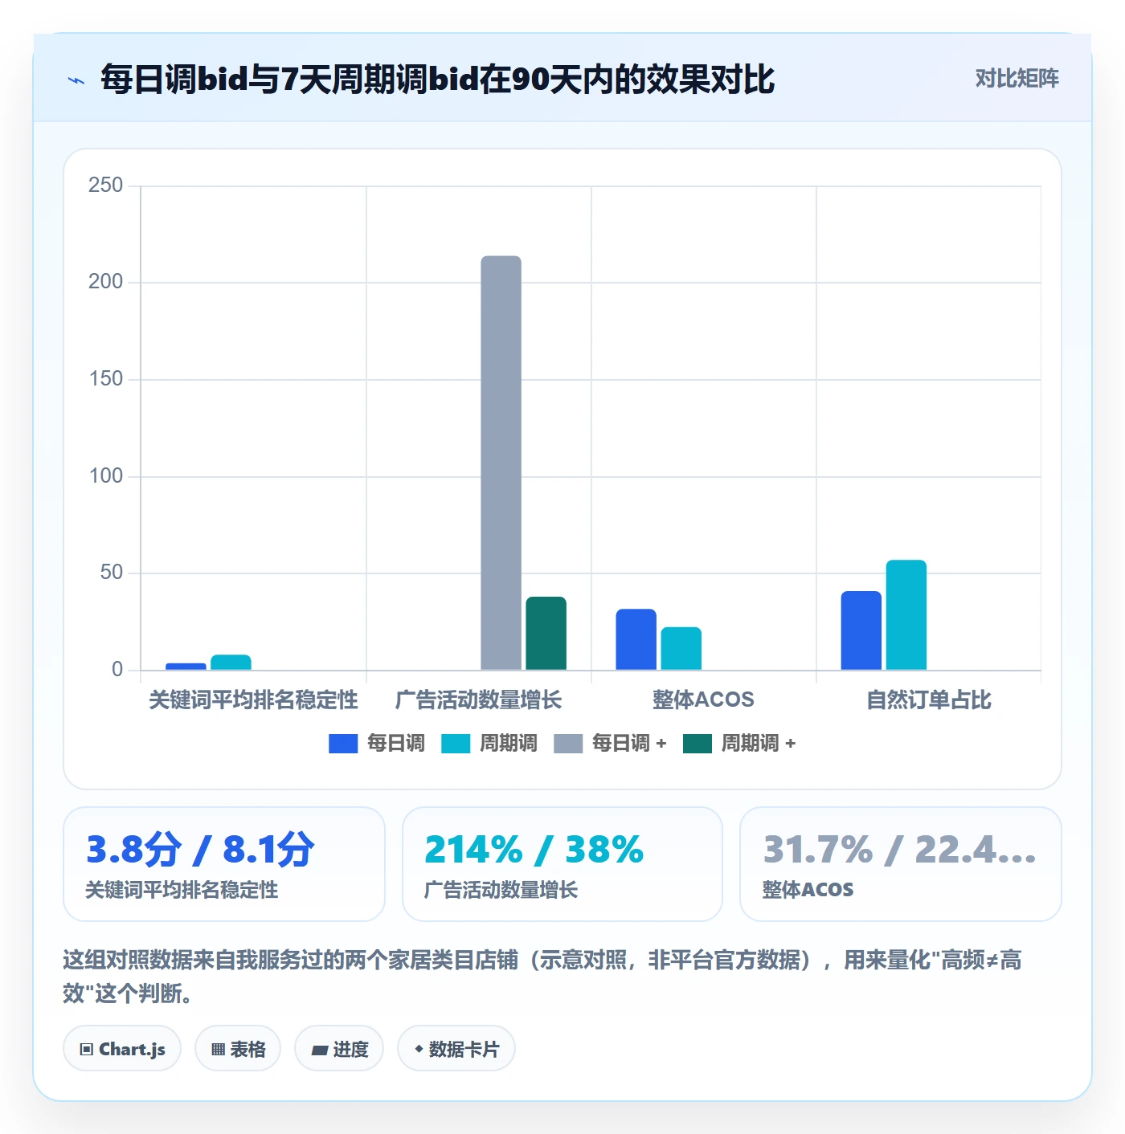This screenshot has width=1125, height=1134.
Task: Click the 广告活动数量增长 x-axis label
Action: point(479,700)
